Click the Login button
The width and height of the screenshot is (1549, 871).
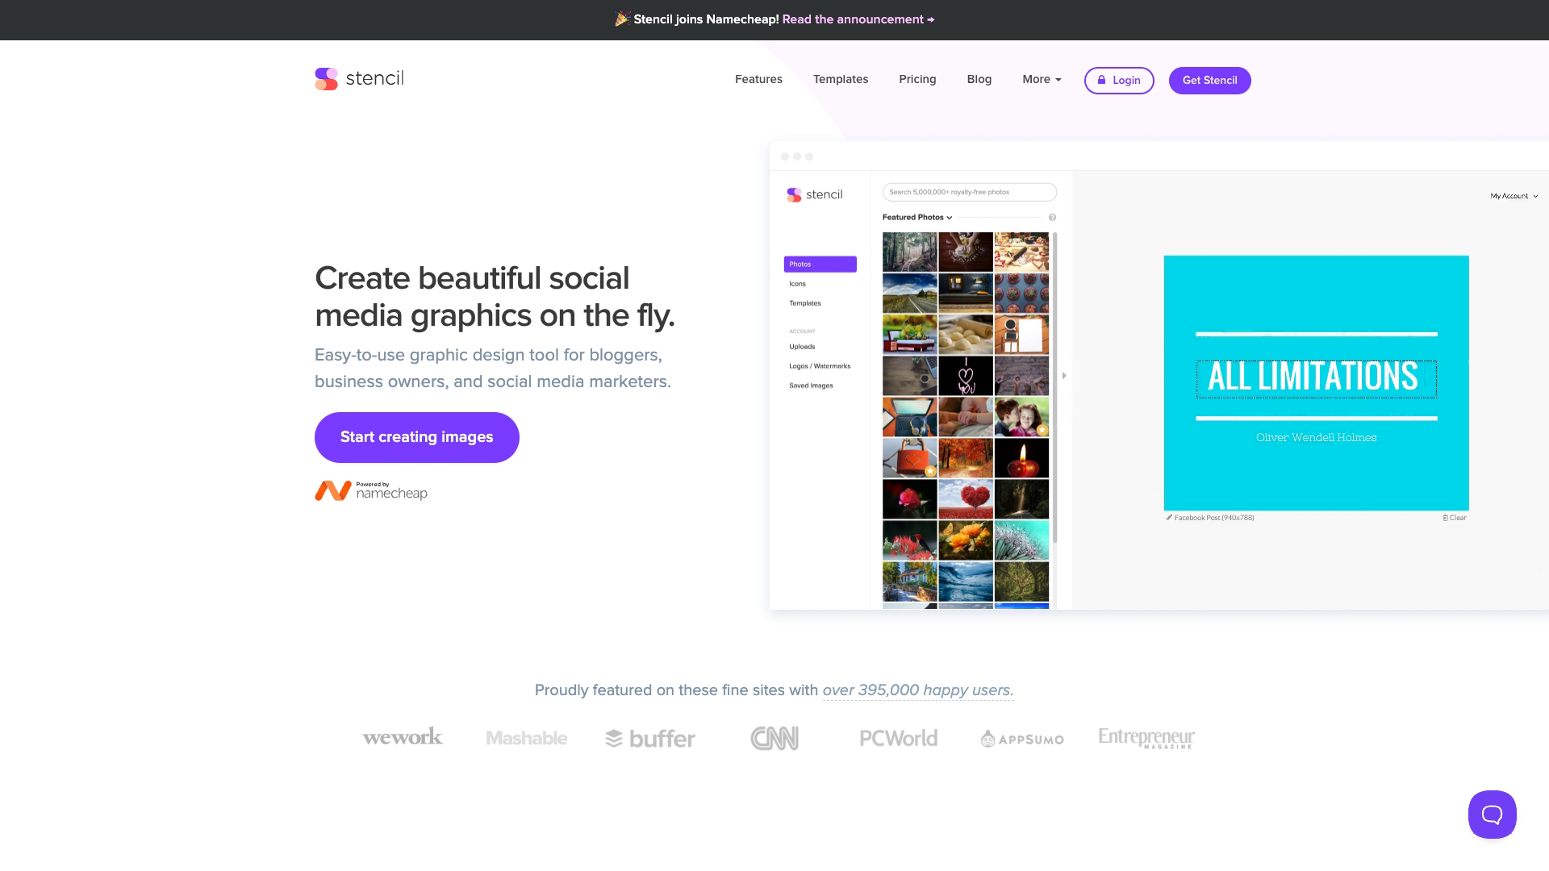coord(1119,81)
